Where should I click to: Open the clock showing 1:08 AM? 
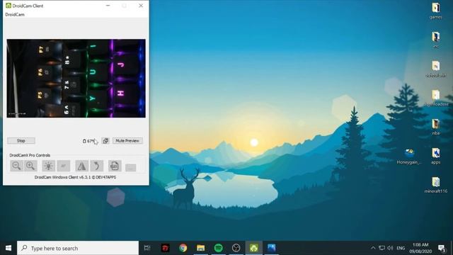[x=420, y=248]
